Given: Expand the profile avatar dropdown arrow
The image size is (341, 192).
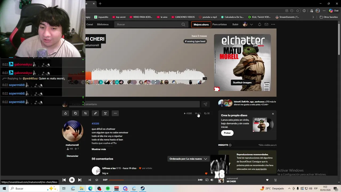Looking at the screenshot, I should point(251,25).
